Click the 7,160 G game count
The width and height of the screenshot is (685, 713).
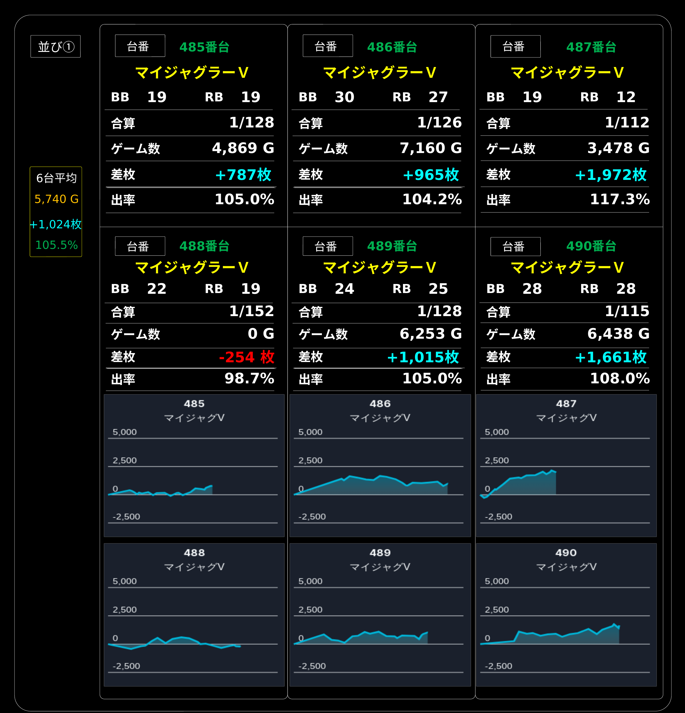tap(431, 148)
